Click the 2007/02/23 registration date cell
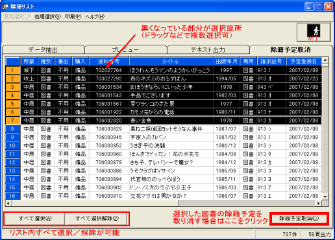 pos(304,78)
